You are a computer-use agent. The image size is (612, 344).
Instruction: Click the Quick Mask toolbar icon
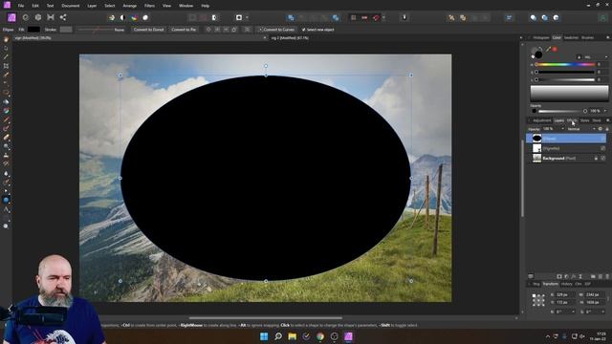coord(239,17)
